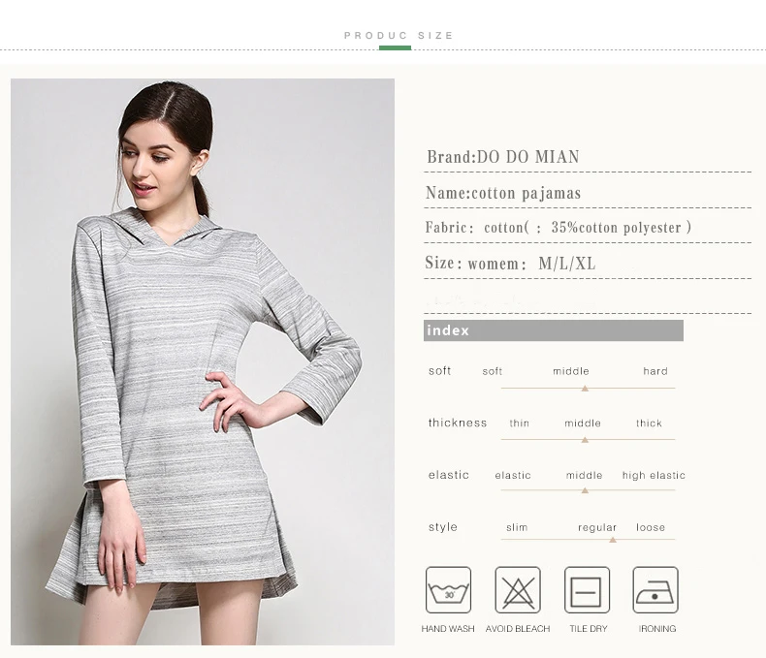Click the 'thin' thickness scale label
The image size is (766, 658).
[520, 423]
